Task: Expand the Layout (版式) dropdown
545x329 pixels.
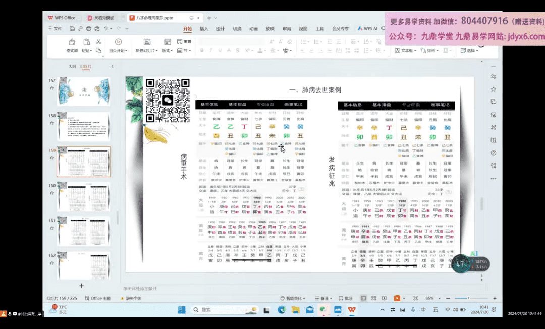Action: pos(167,51)
